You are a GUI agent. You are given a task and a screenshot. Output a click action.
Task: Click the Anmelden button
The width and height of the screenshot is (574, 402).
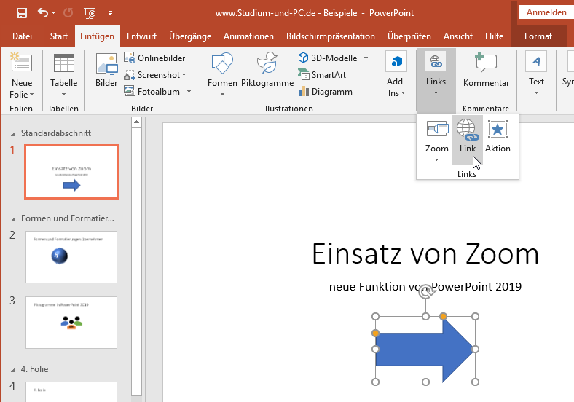[546, 12]
